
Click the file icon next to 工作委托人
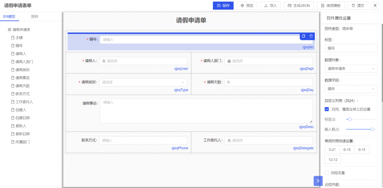pos(13,102)
